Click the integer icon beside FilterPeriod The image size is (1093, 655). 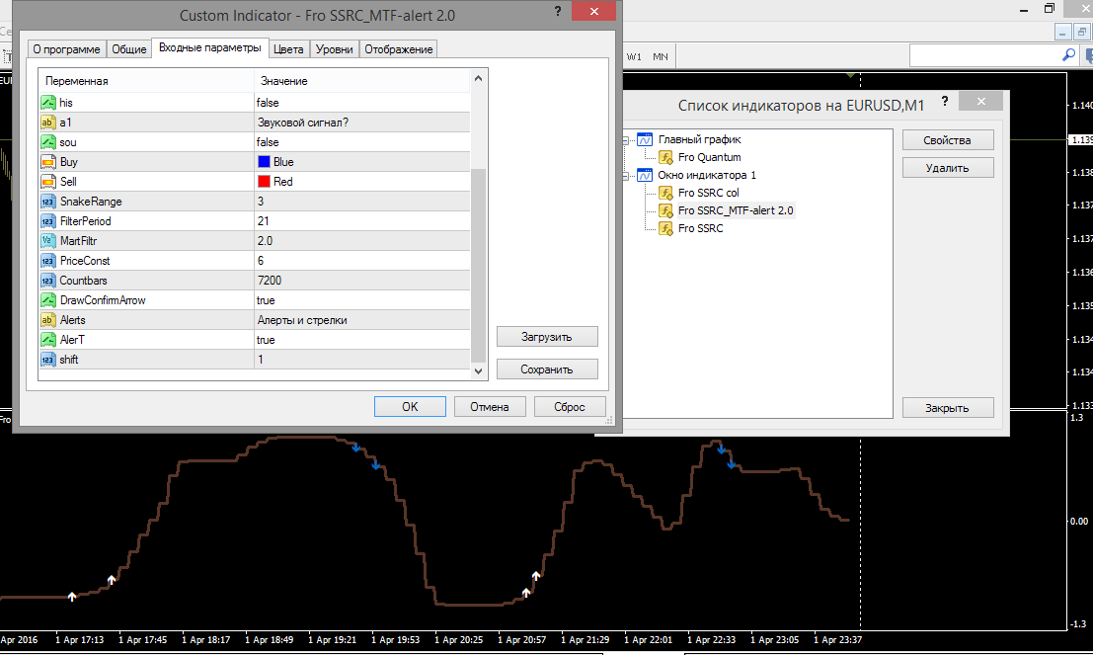tap(48, 221)
